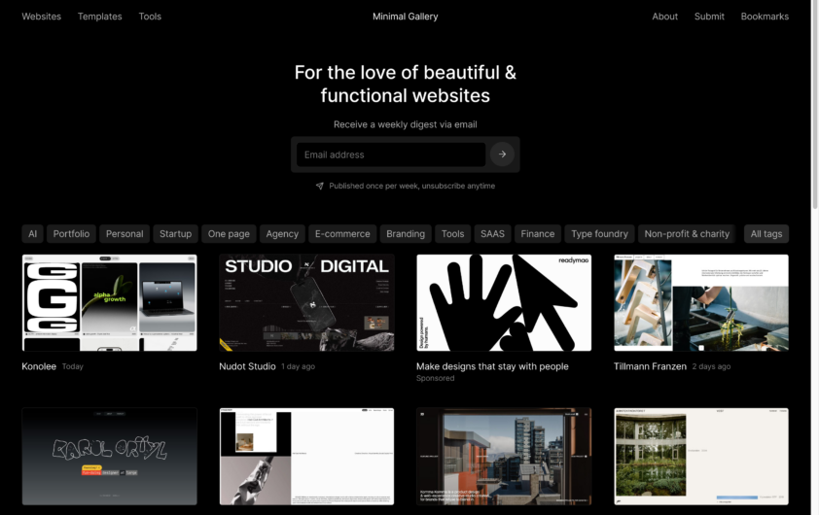Focus the Email address input field
The height and width of the screenshot is (515, 819).
point(391,154)
